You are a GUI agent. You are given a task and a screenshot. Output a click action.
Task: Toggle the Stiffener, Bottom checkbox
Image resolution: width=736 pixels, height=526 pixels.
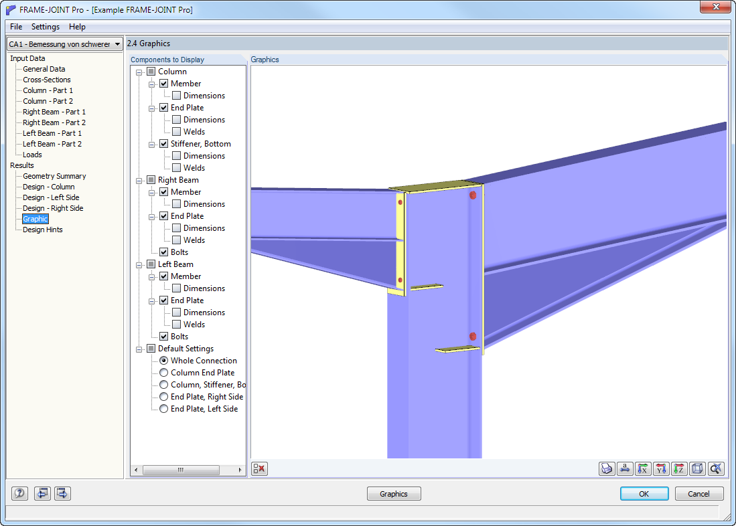point(164,144)
